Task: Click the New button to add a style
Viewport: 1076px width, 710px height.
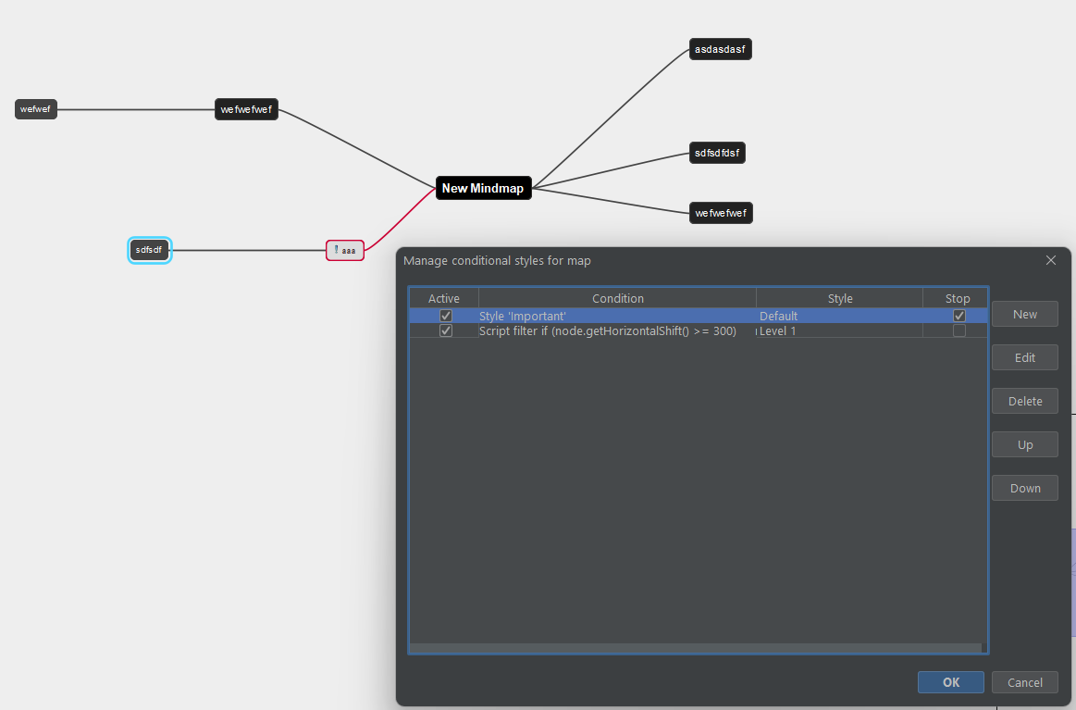Action: tap(1024, 314)
